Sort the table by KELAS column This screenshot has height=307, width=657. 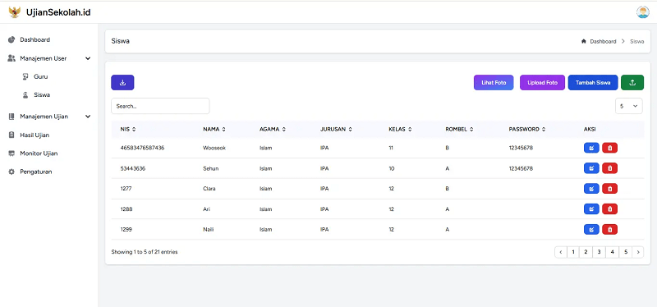[400, 130]
